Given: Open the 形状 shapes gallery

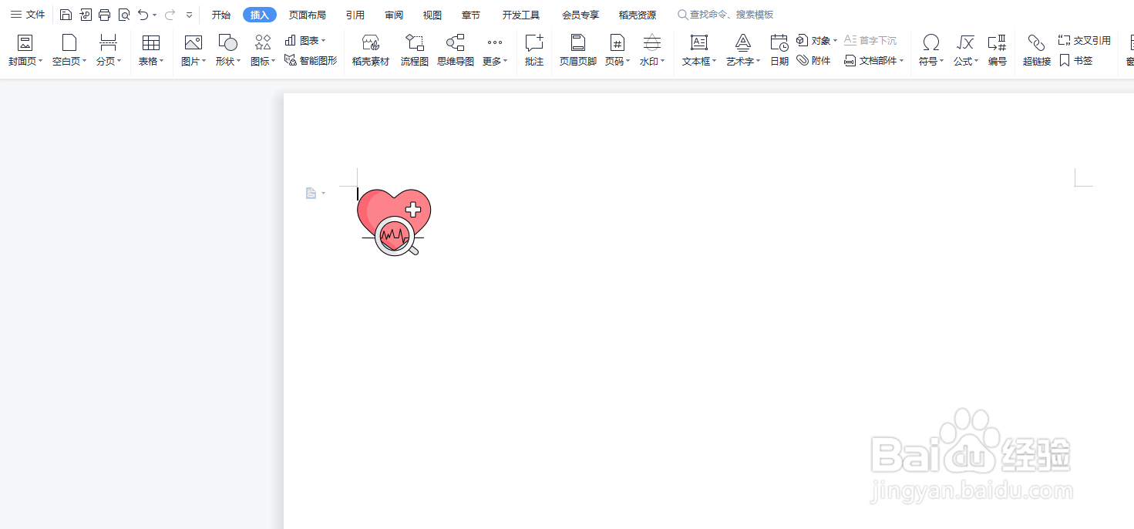Looking at the screenshot, I should click(228, 51).
